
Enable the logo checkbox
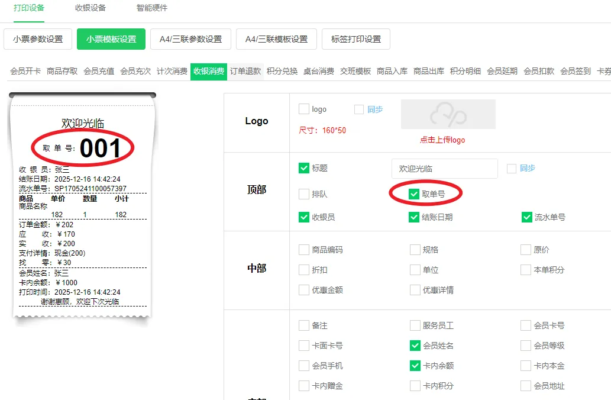point(304,109)
